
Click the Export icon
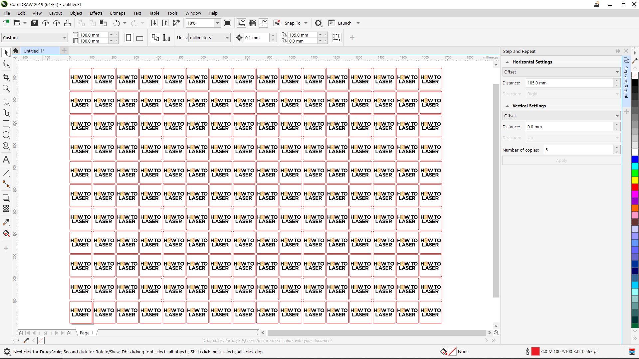point(166,23)
